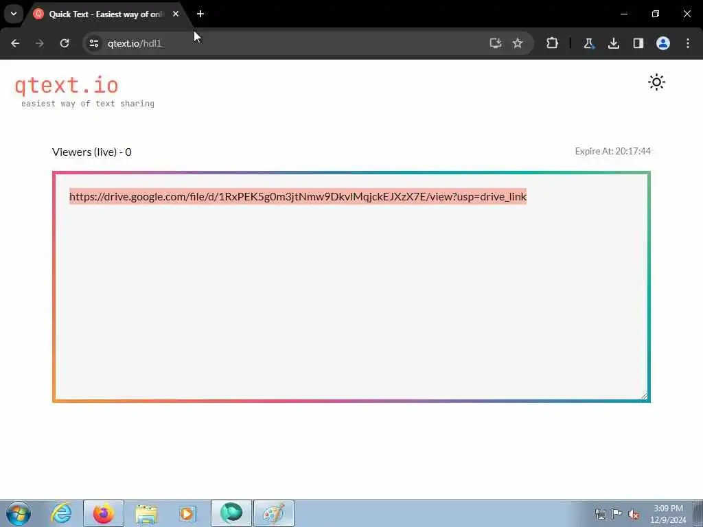The height and width of the screenshot is (527, 703).
Task: Grab the textarea resize handle corner
Action: point(644,396)
